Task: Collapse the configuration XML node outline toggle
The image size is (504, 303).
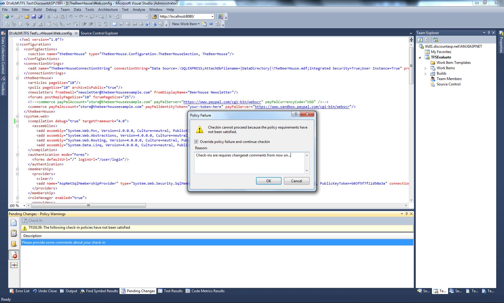Action: pyautogui.click(x=17, y=44)
